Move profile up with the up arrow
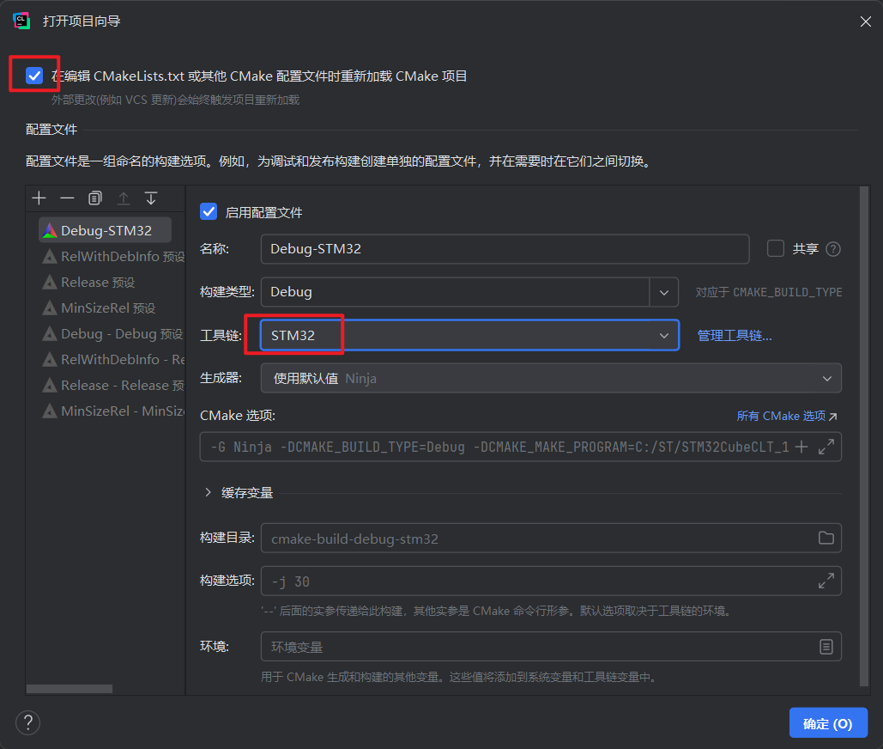The height and width of the screenshot is (749, 883). pyautogui.click(x=124, y=198)
